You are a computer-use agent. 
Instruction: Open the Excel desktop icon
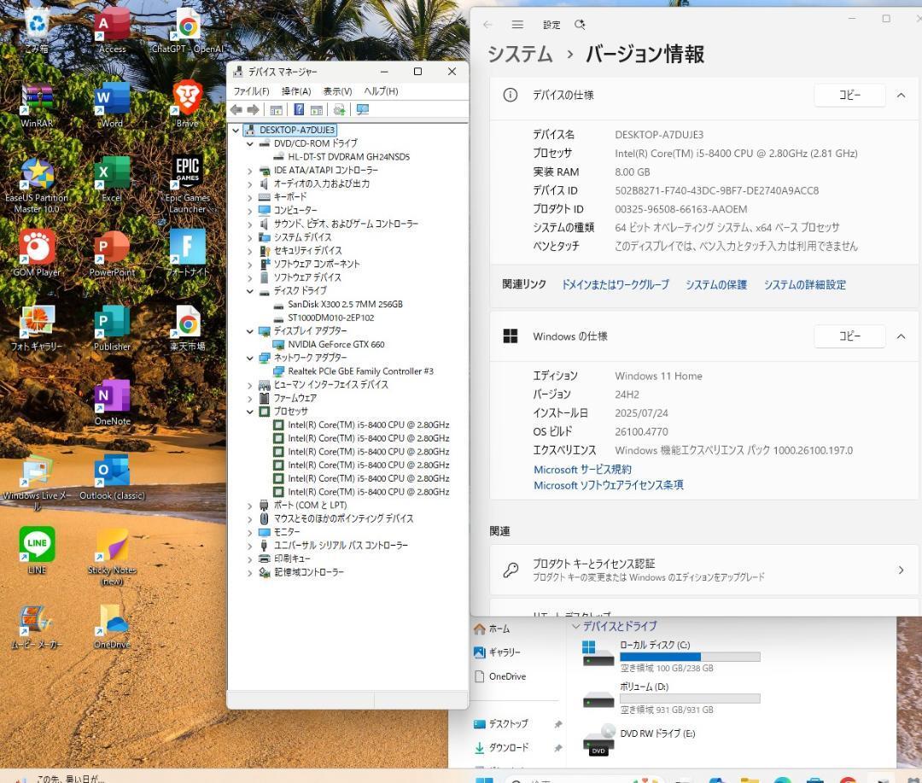112,179
